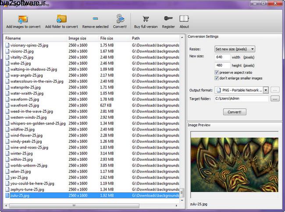Click the scroll down arrow of file list
285x212 pixels.
182,200
